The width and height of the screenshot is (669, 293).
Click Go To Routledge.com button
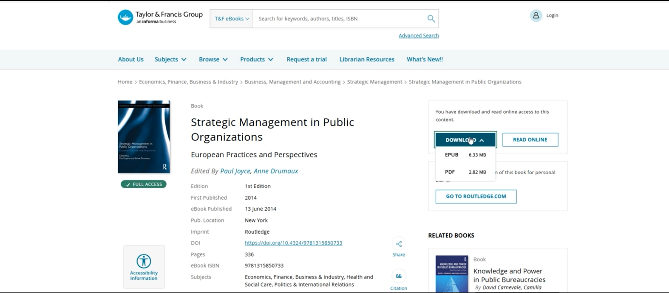(x=476, y=196)
